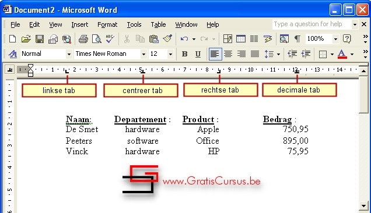Click the Insert Table icon
The width and height of the screenshot is (371, 213).
[241, 39]
